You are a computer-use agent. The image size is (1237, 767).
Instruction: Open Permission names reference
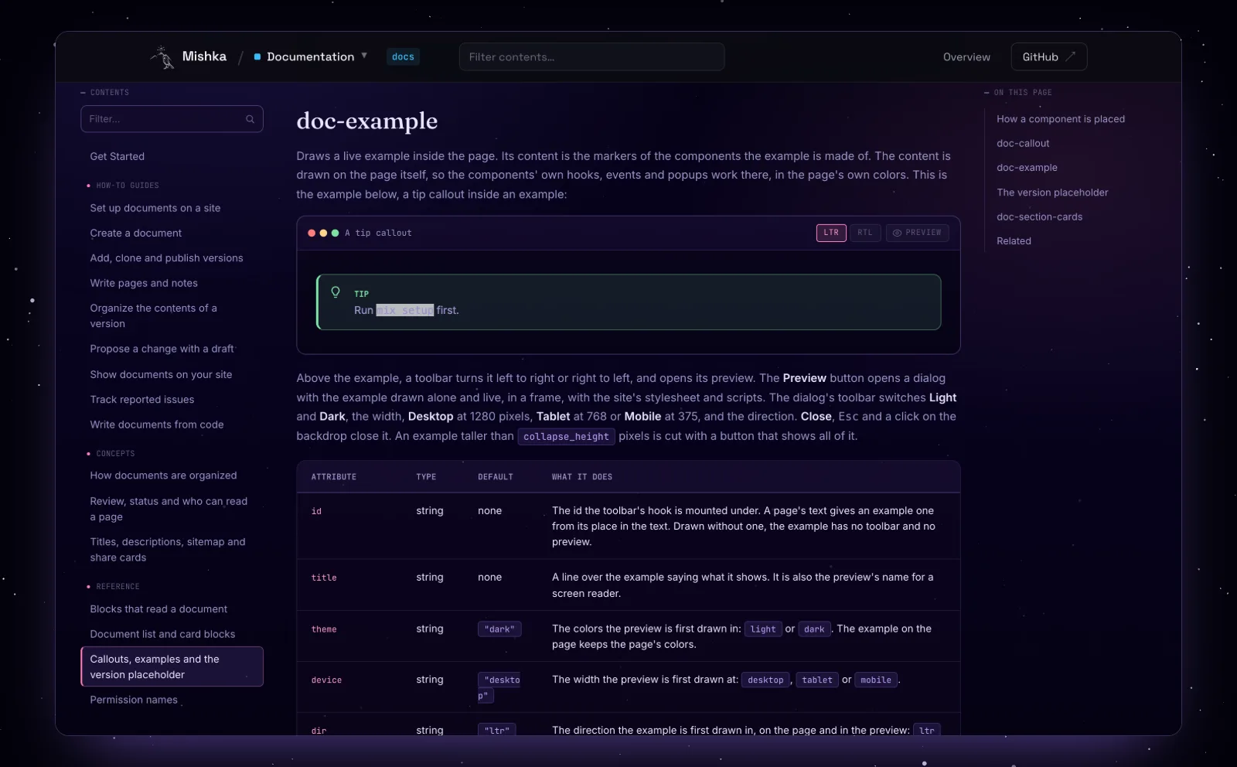134,700
